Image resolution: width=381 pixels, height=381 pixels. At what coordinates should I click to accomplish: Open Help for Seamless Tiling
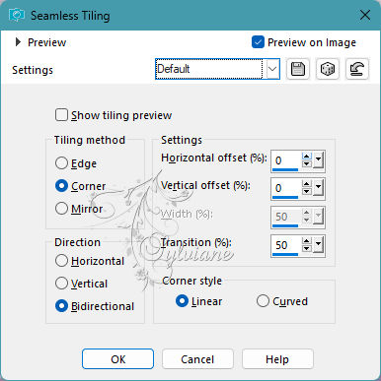tap(277, 359)
